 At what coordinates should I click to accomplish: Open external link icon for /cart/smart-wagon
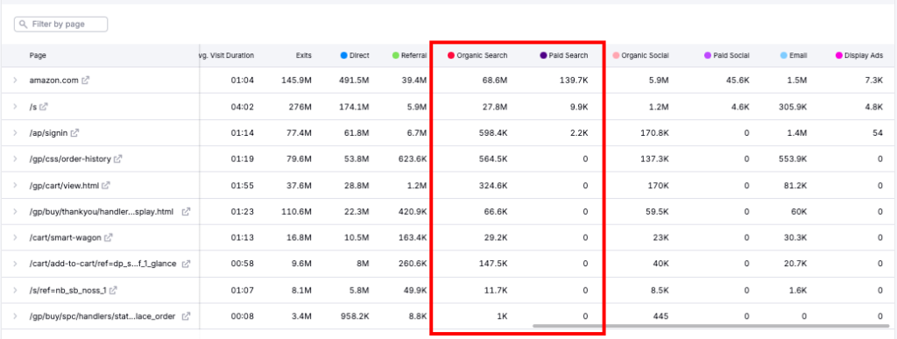tap(109, 237)
